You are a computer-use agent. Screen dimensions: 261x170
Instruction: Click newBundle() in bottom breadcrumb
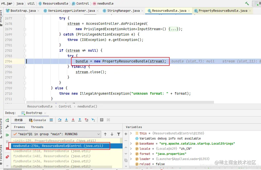(87, 107)
